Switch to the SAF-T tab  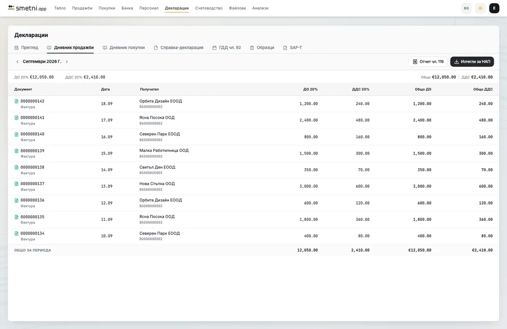pyautogui.click(x=293, y=47)
